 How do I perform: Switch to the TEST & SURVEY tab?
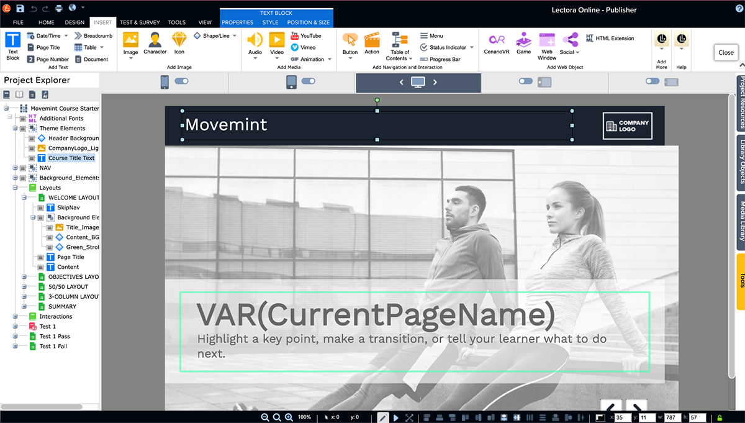(x=140, y=22)
